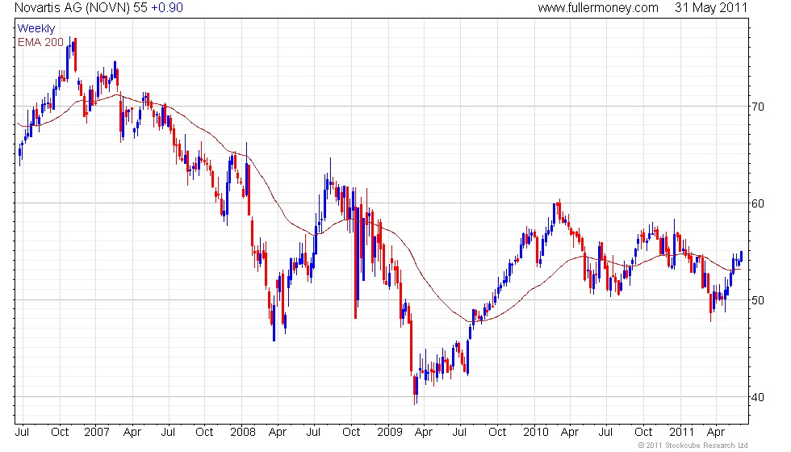
Task: Select the EMA 200 legend label
Action: point(40,42)
